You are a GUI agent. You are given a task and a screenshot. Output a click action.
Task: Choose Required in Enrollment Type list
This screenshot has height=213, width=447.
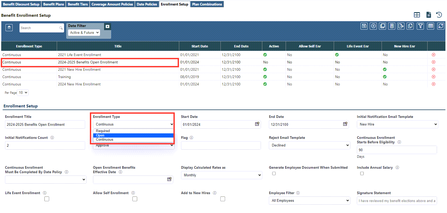[x=133, y=131]
